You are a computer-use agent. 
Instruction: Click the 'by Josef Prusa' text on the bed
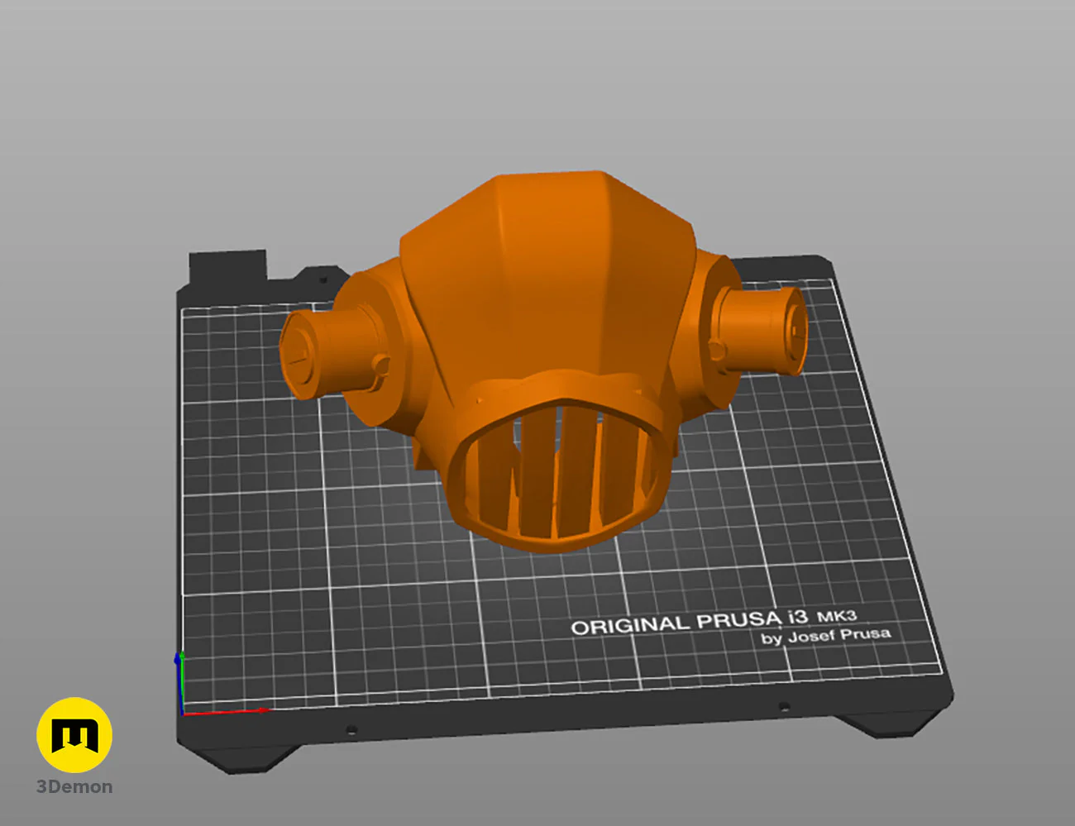825,636
